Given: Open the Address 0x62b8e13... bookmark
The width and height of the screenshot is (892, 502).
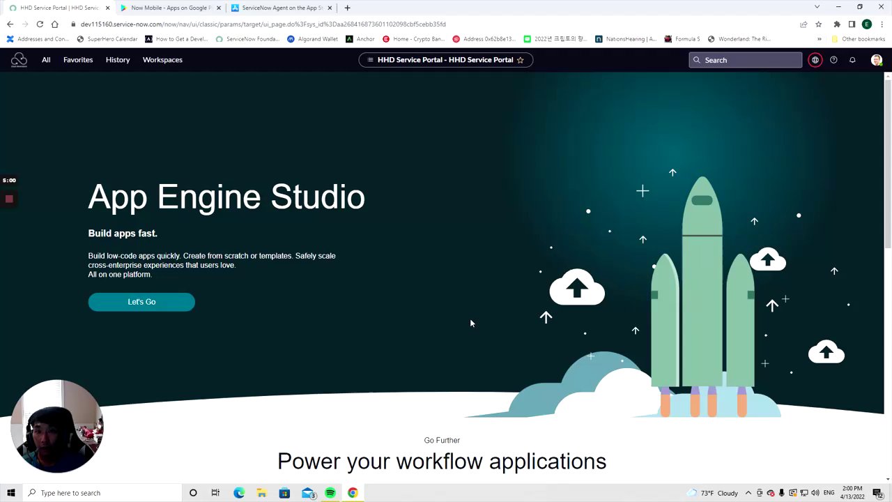Looking at the screenshot, I should tap(484, 39).
